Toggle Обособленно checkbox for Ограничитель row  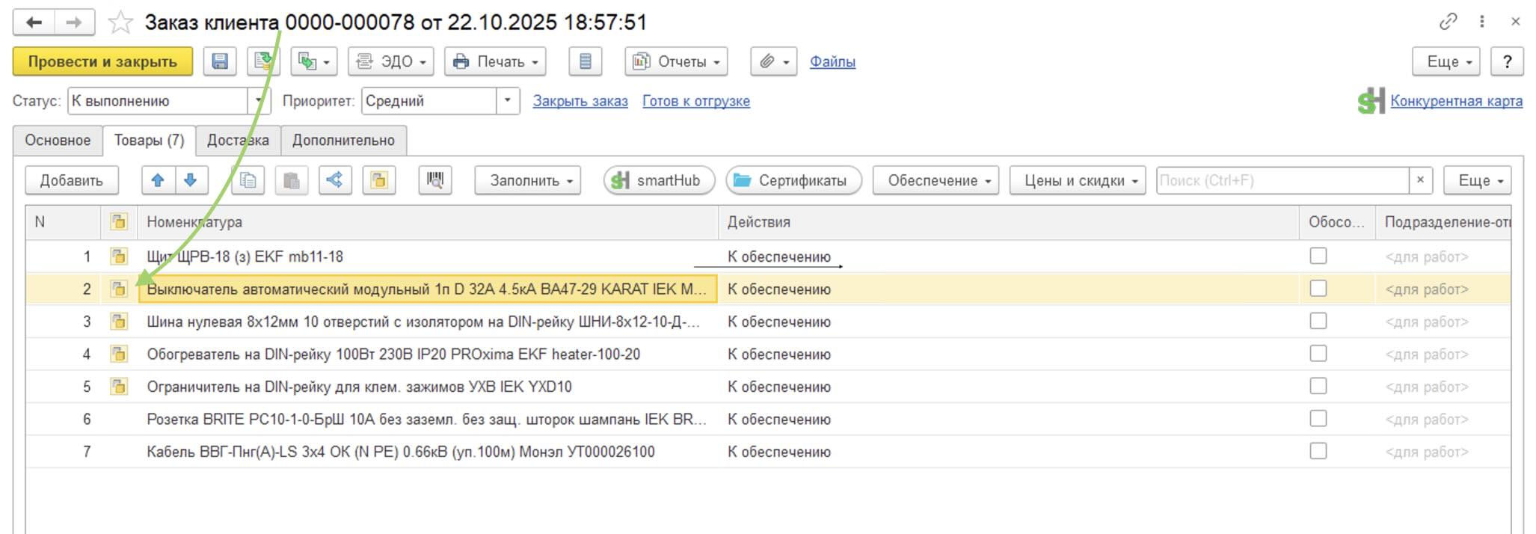[1318, 386]
